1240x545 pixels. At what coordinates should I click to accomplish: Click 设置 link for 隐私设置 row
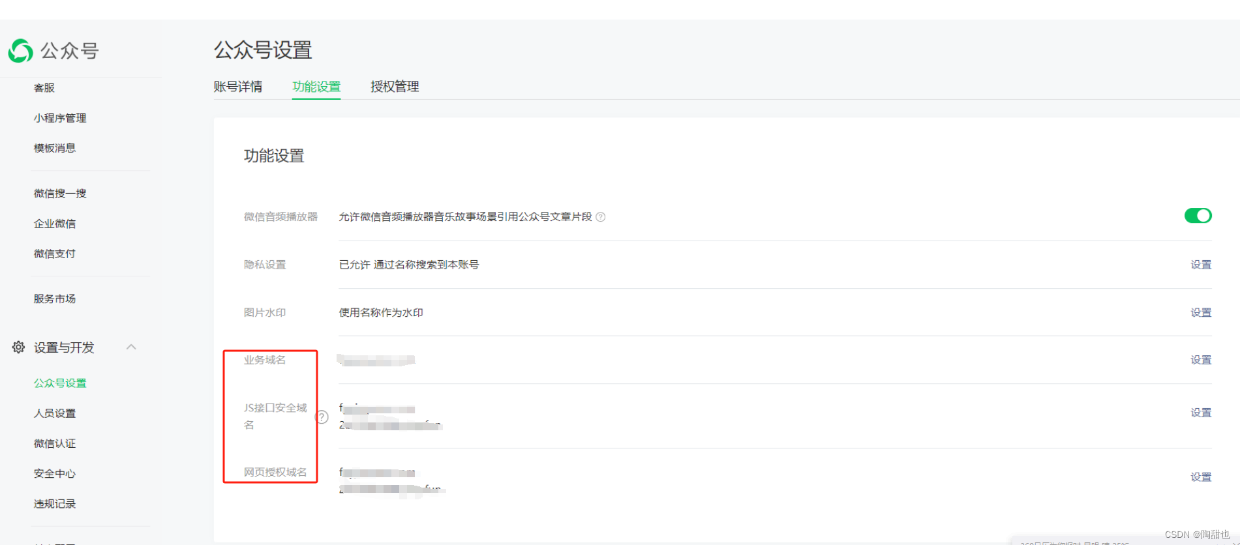[1201, 265]
